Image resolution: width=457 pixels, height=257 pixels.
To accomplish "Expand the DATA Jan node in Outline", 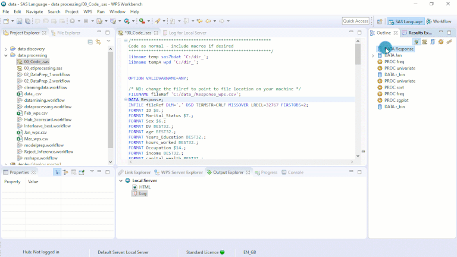I will pyautogui.click(x=373, y=55).
